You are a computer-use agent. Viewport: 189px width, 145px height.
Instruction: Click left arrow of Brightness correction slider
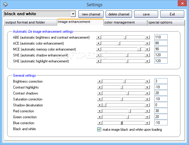(x=100, y=81)
